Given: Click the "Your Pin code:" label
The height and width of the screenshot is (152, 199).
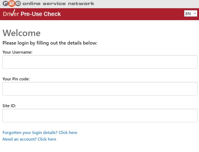Looking at the screenshot, I should (16, 79).
